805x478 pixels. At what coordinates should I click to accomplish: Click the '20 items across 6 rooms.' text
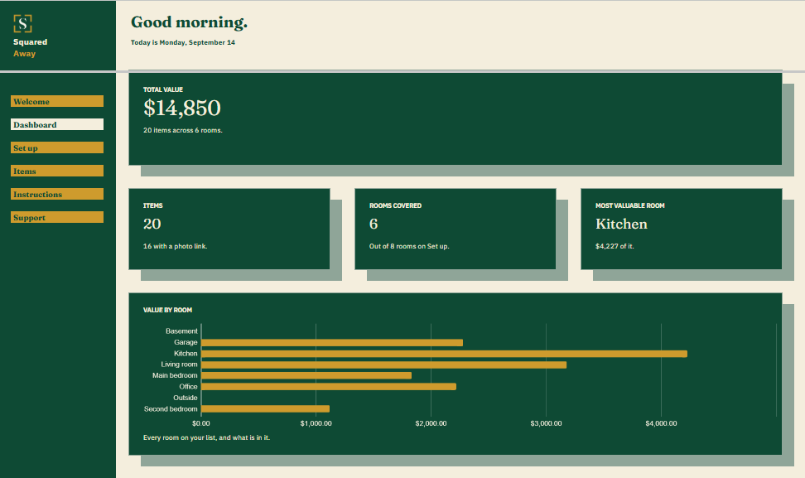click(183, 130)
